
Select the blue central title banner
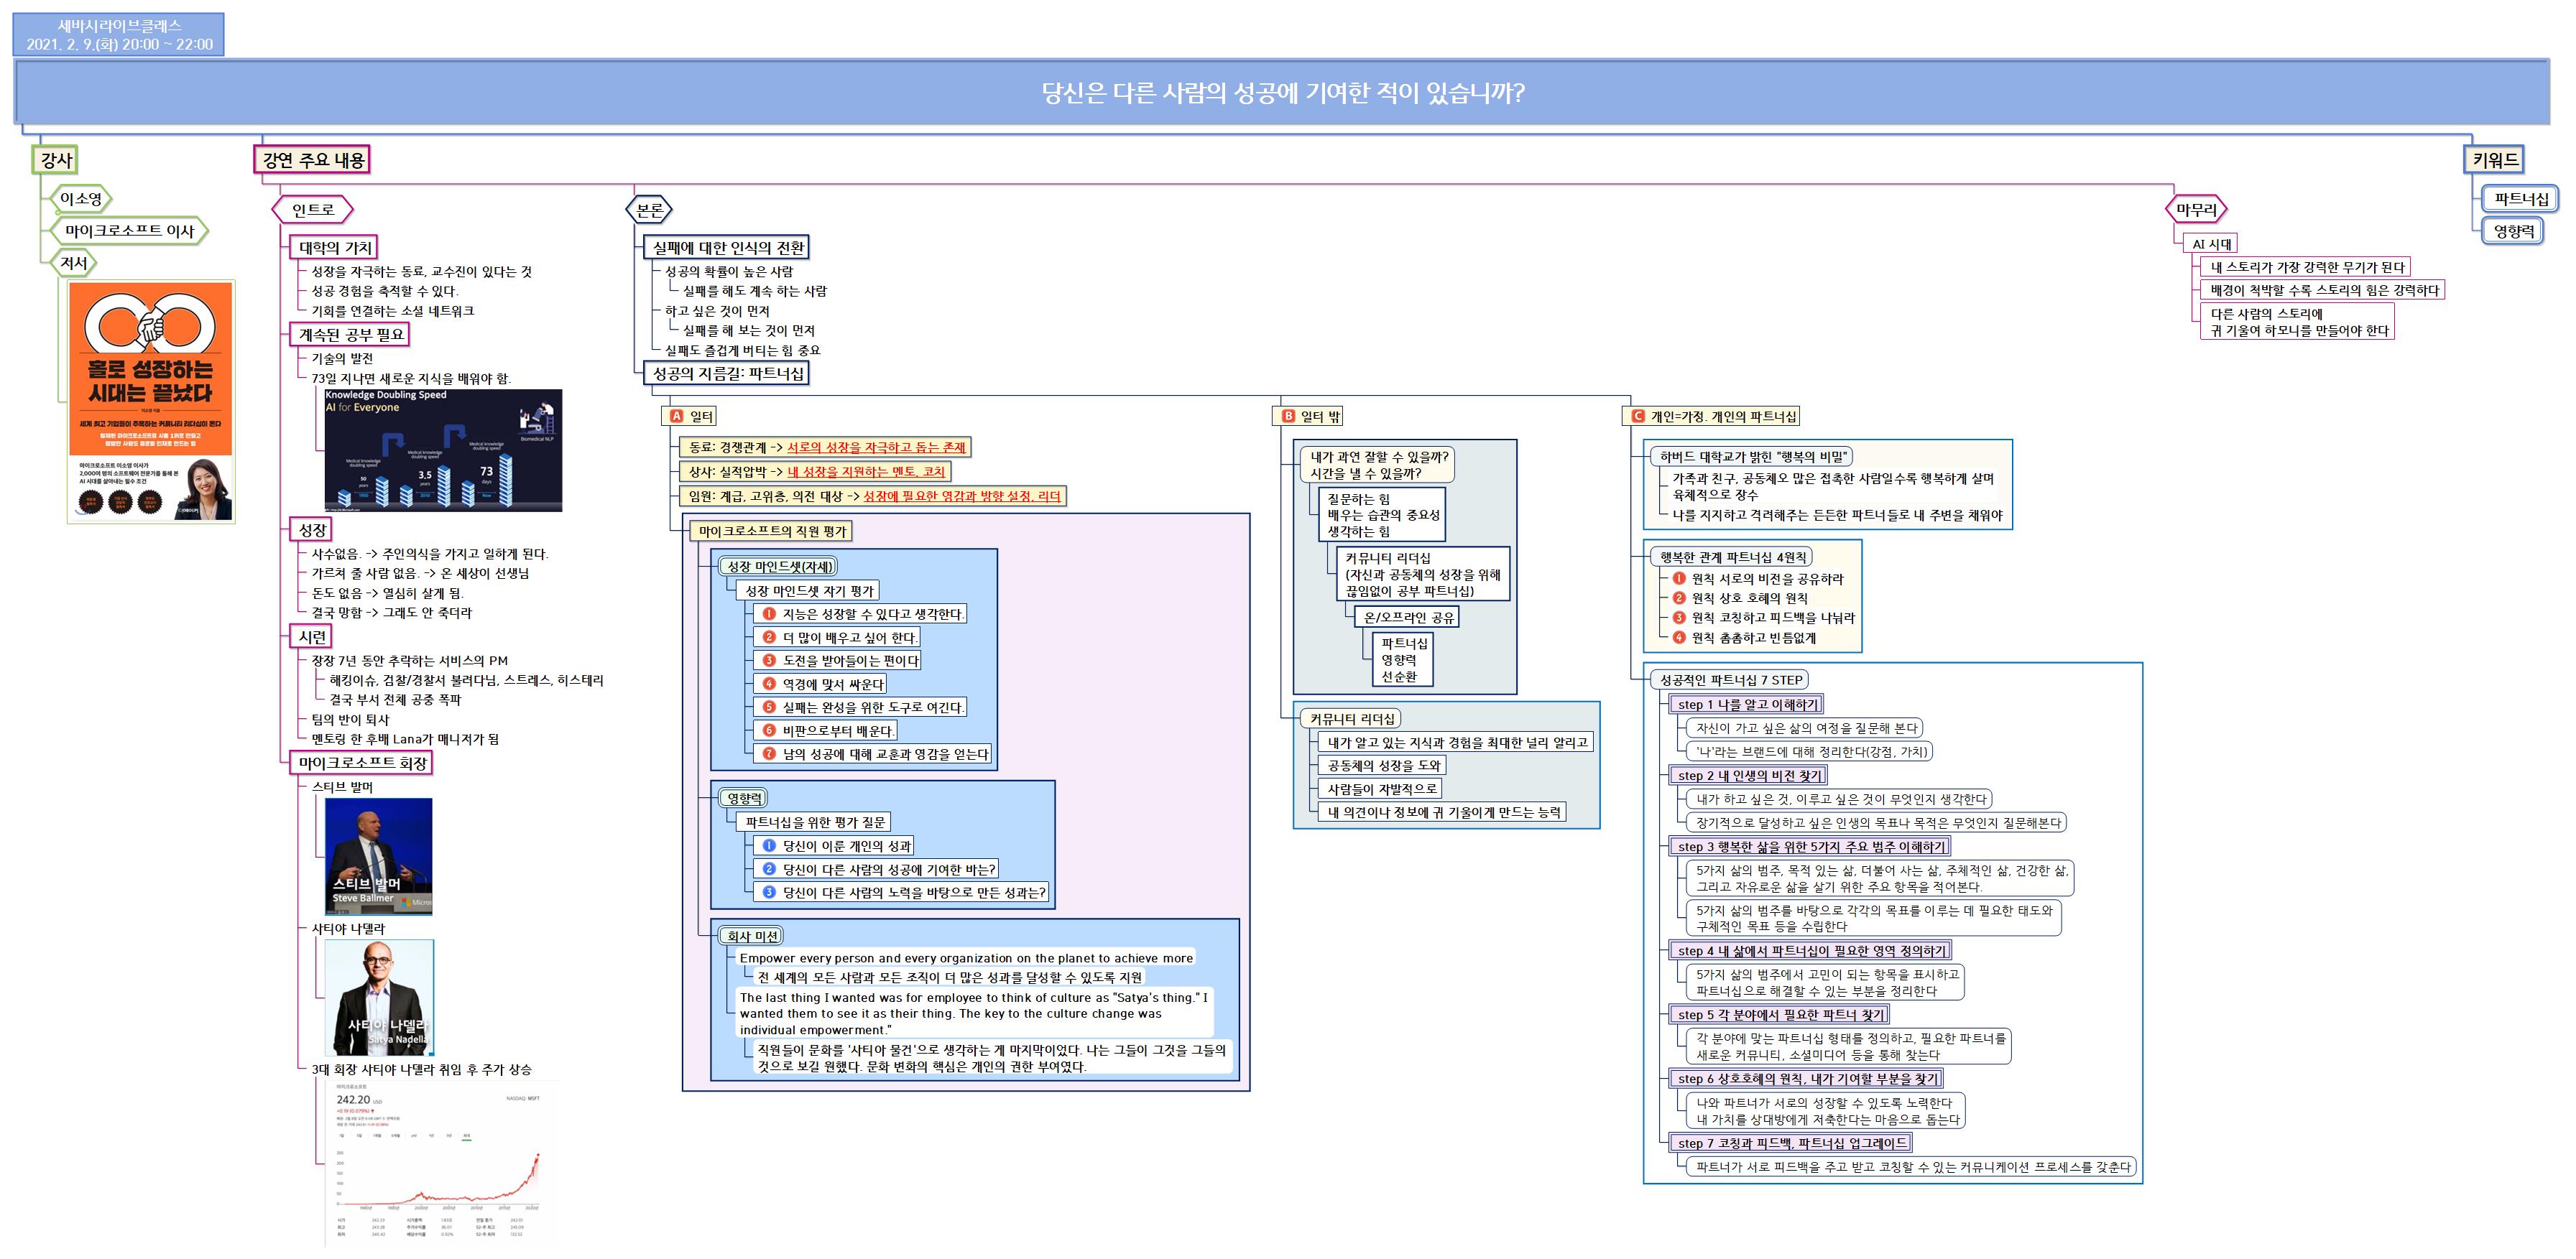point(1282,93)
